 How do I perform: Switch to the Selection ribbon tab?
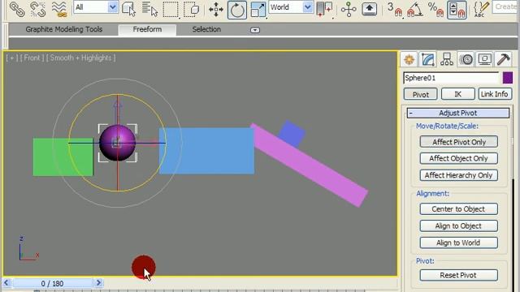point(206,29)
